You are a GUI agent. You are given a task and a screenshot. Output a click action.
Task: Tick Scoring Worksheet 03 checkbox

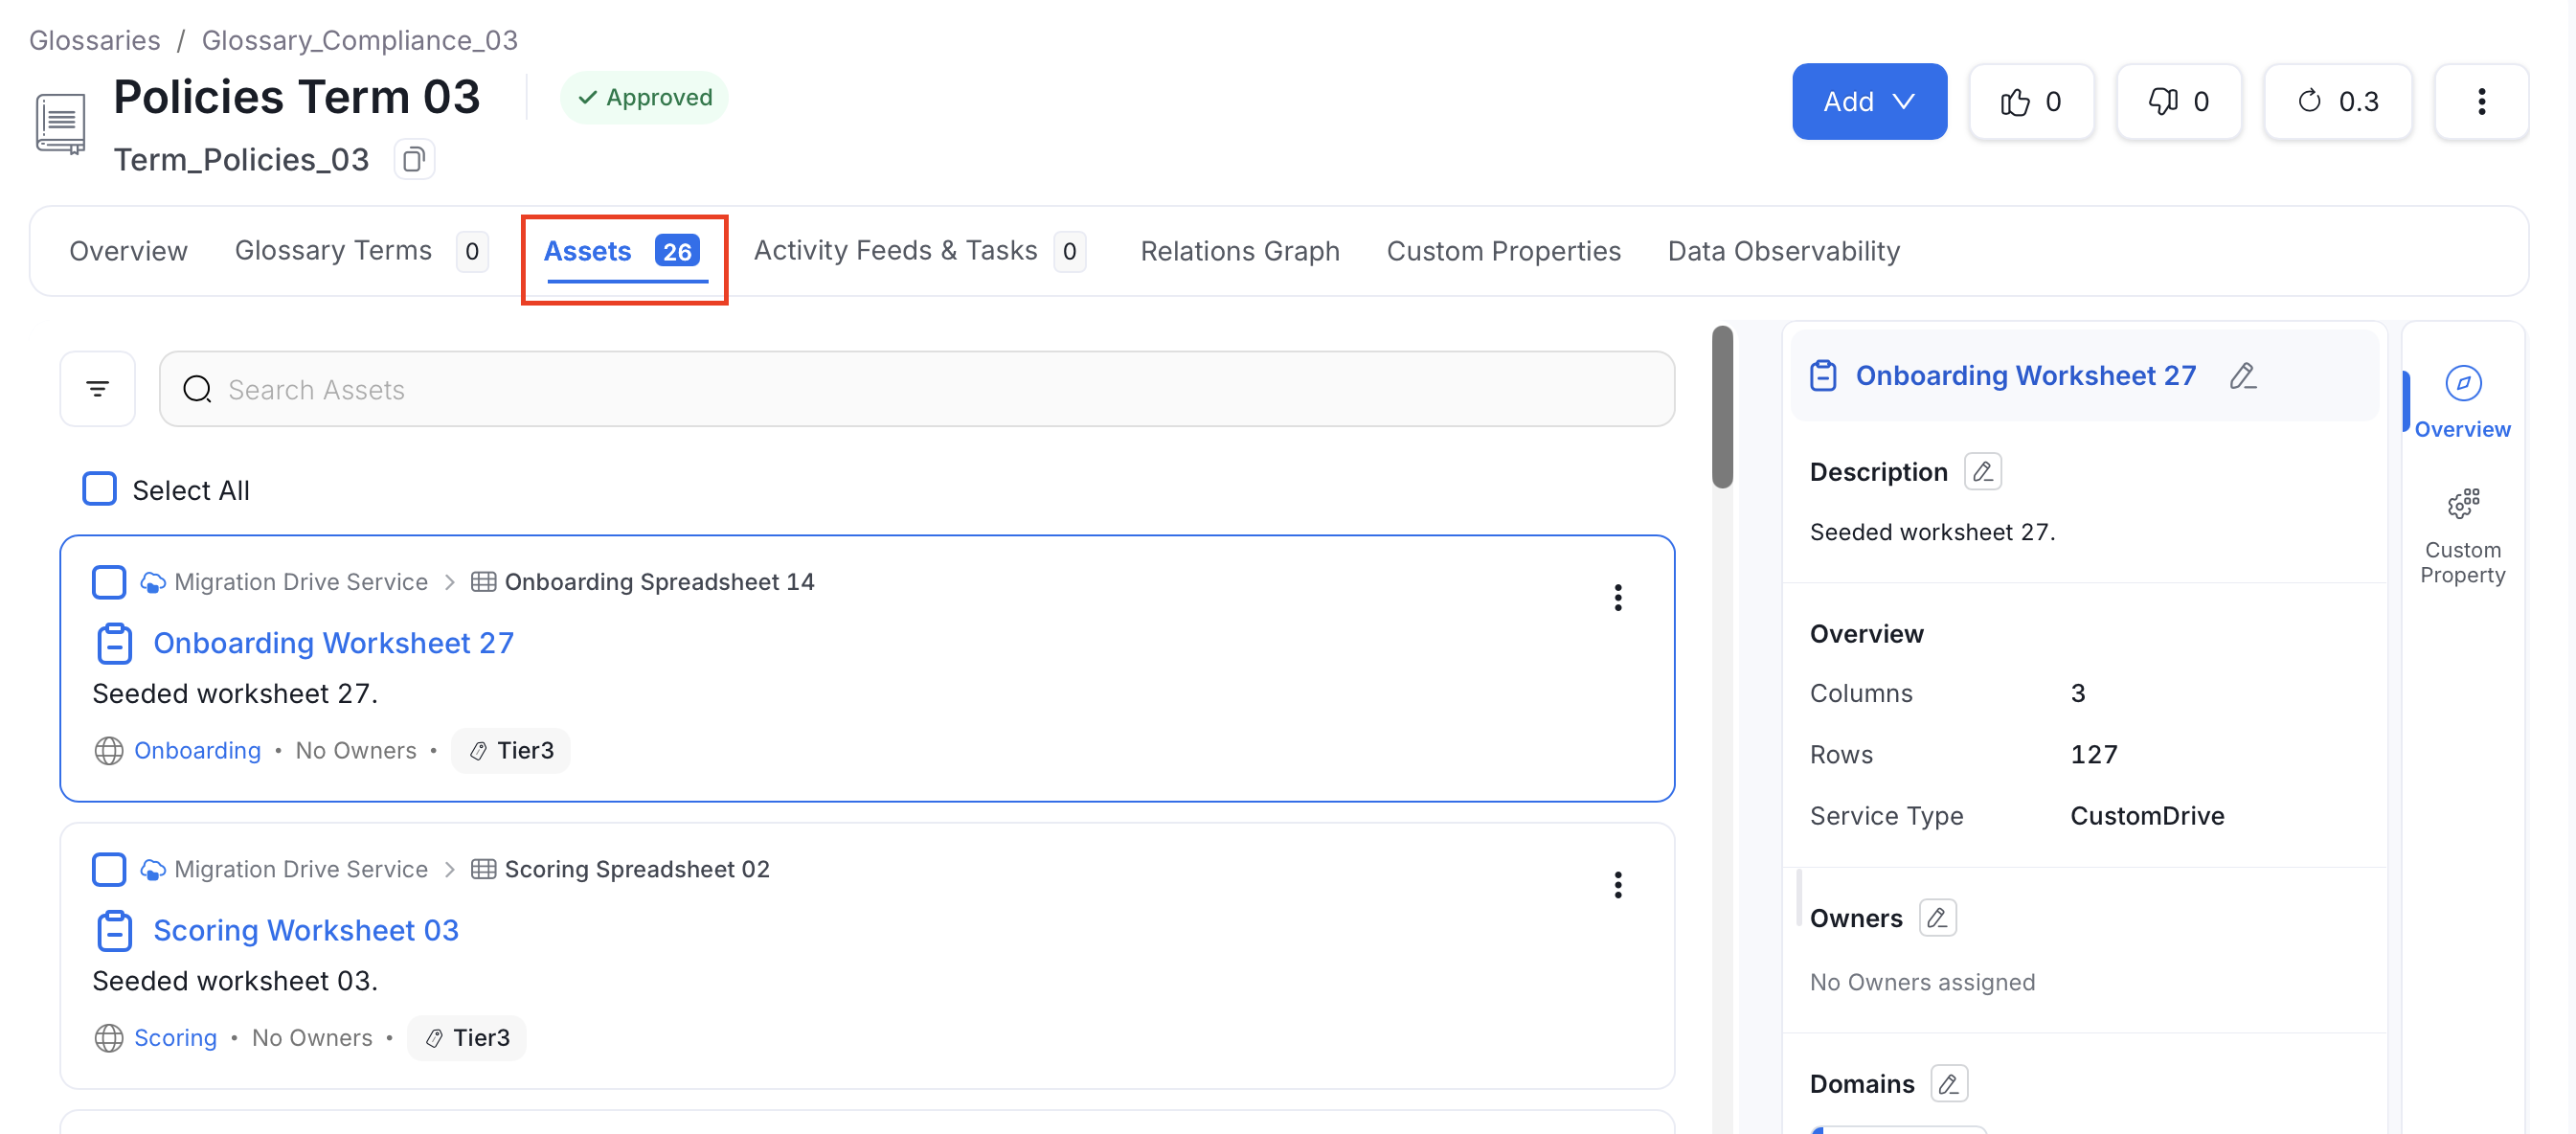coord(109,869)
